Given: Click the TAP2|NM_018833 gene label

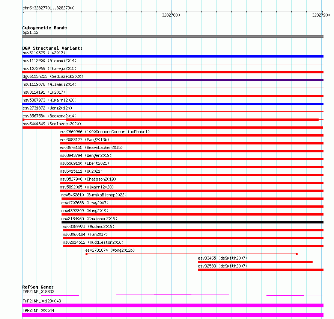Looking at the screenshot, I should coord(38,292).
